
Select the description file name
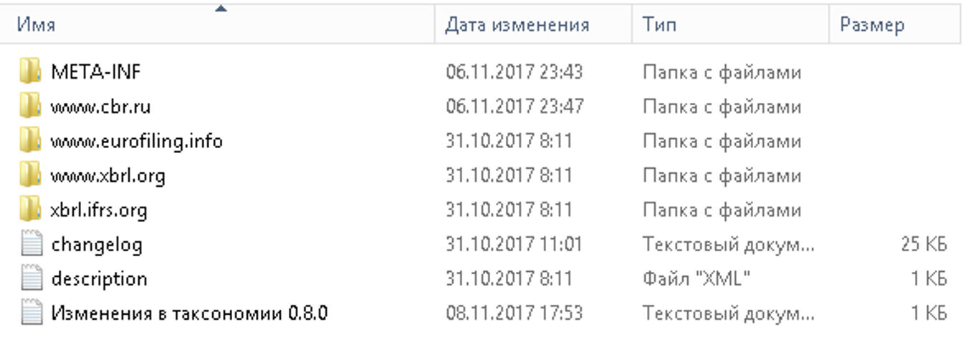[99, 279]
